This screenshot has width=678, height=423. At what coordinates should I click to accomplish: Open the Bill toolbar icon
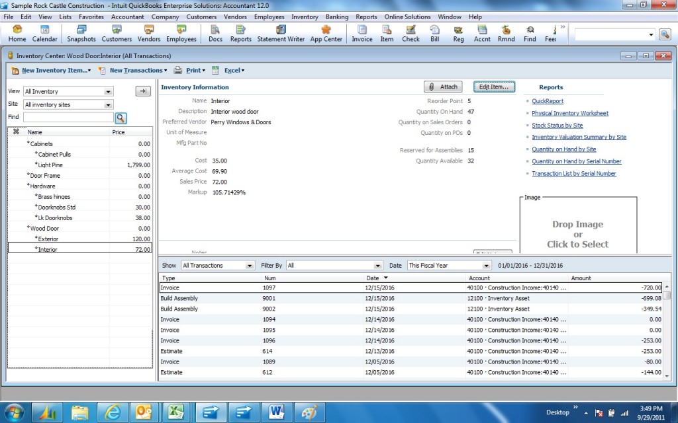coord(434,33)
